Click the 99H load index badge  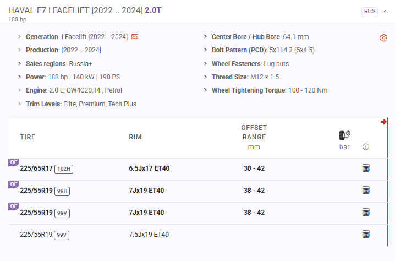(x=62, y=191)
